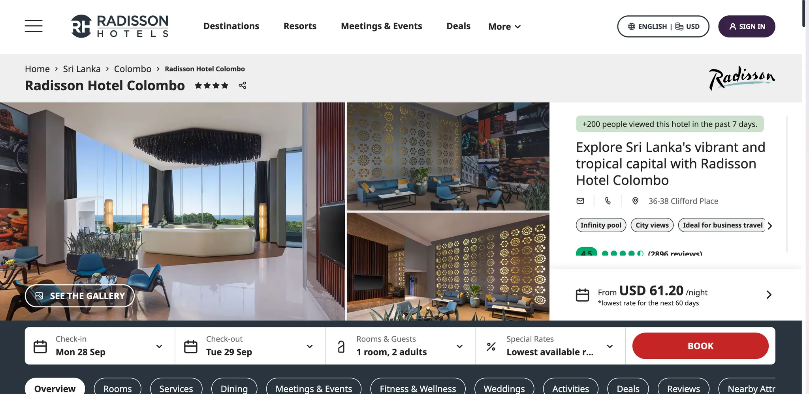Open the hamburger menu icon
This screenshot has width=809, height=394.
(34, 26)
